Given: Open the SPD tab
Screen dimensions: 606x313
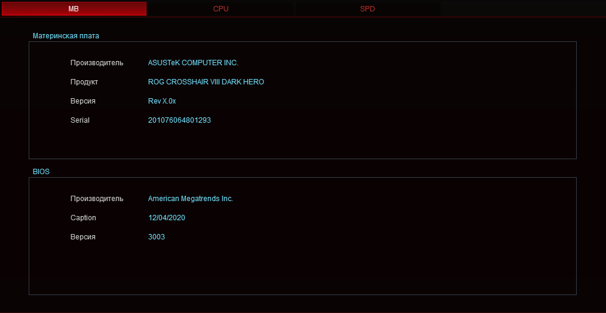Looking at the screenshot, I should coord(368,9).
